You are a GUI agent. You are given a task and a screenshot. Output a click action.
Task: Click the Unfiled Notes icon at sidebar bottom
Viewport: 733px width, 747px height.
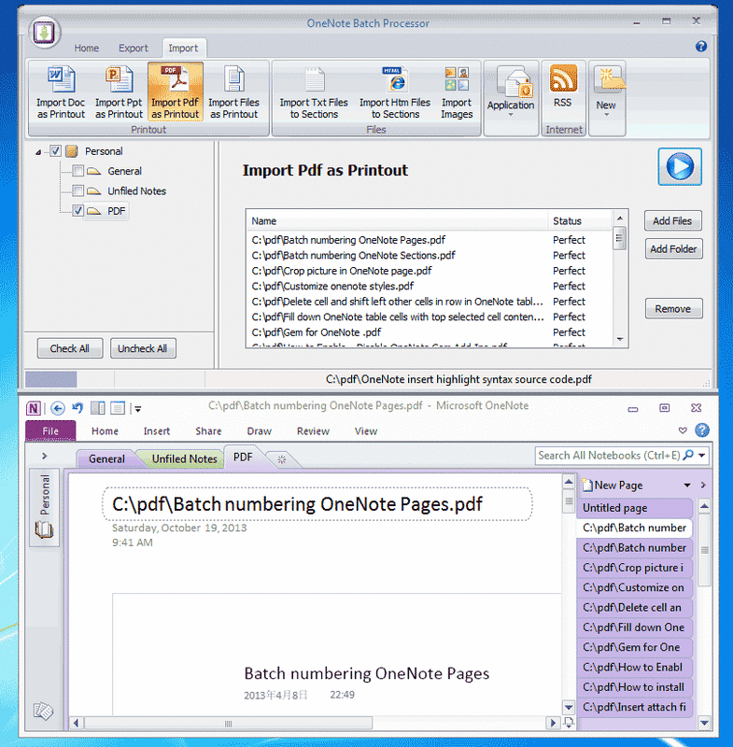[x=43, y=711]
